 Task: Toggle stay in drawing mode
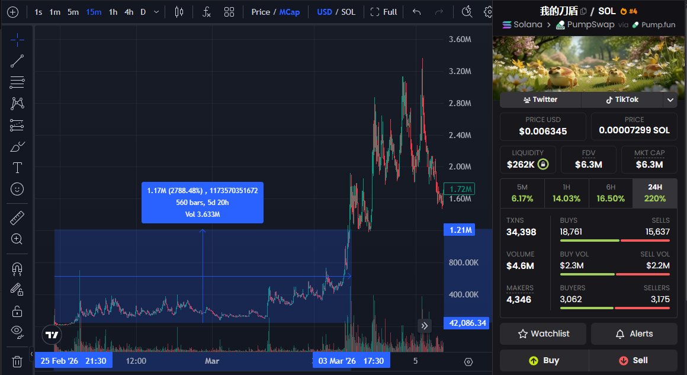[17, 289]
